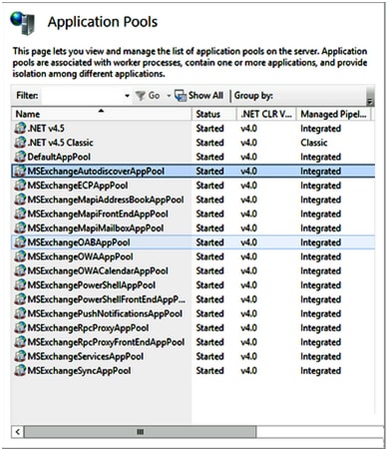Click the MSExchangeRpcProxyAppPool icon
Viewport: 389px width, 449px height.
20,328
